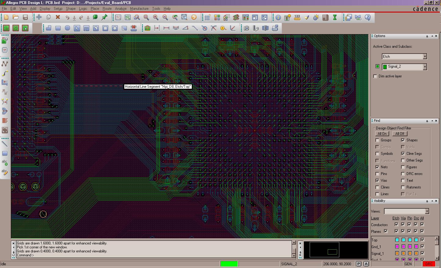441x268 pixels.
Task: Select the Add Connect routing tool in sidebar
Action: (5, 64)
